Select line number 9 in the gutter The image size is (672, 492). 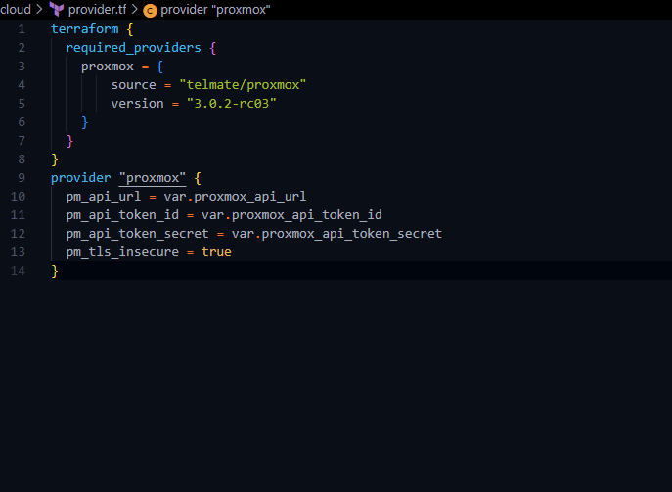tap(22, 178)
